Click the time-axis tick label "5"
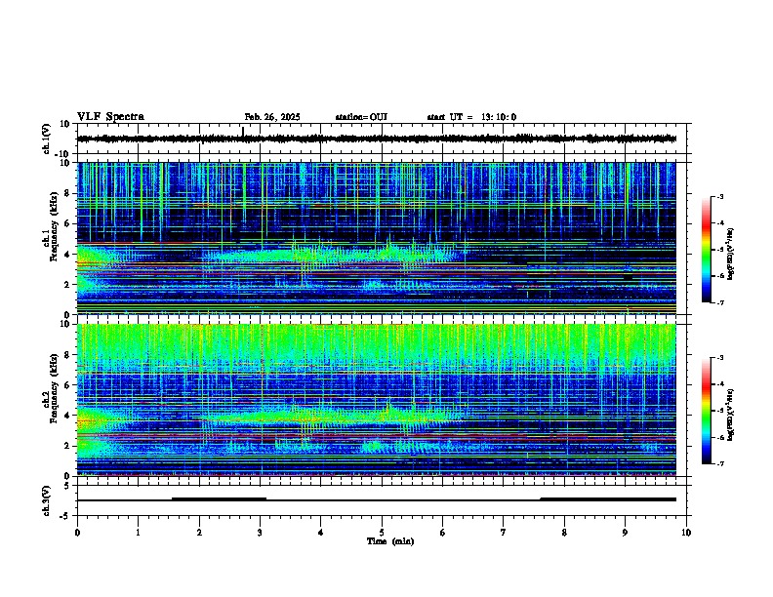This screenshot has width=773, height=597. click(382, 533)
